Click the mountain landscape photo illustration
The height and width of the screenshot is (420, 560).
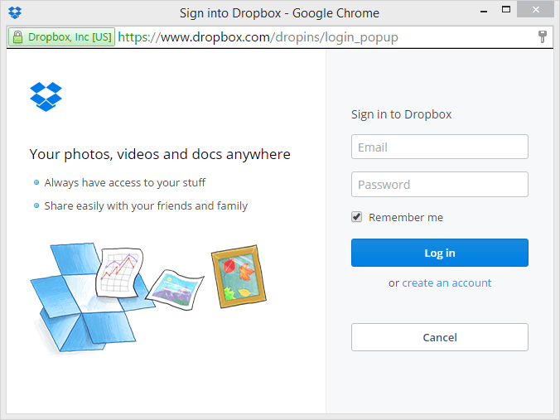click(x=175, y=290)
